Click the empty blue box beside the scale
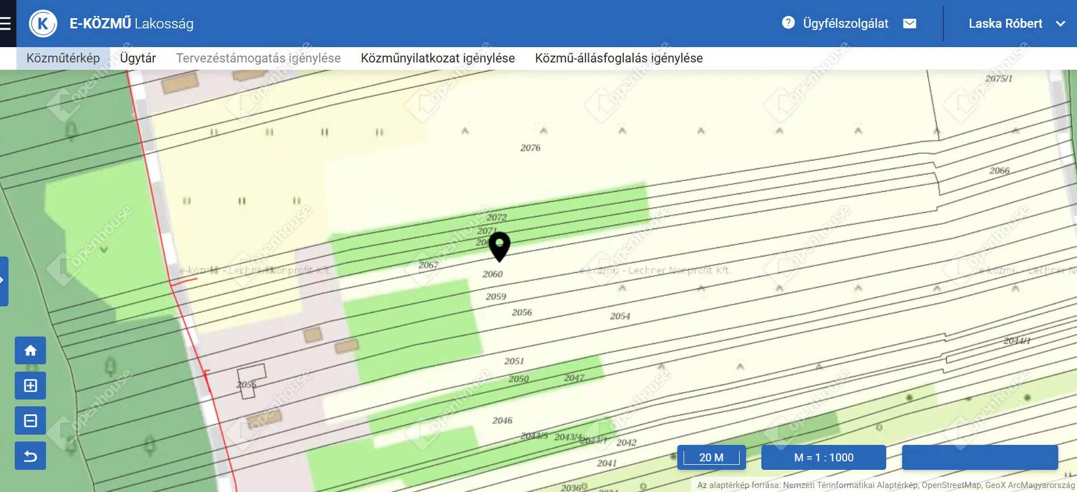This screenshot has height=492, width=1077. pyautogui.click(x=980, y=457)
